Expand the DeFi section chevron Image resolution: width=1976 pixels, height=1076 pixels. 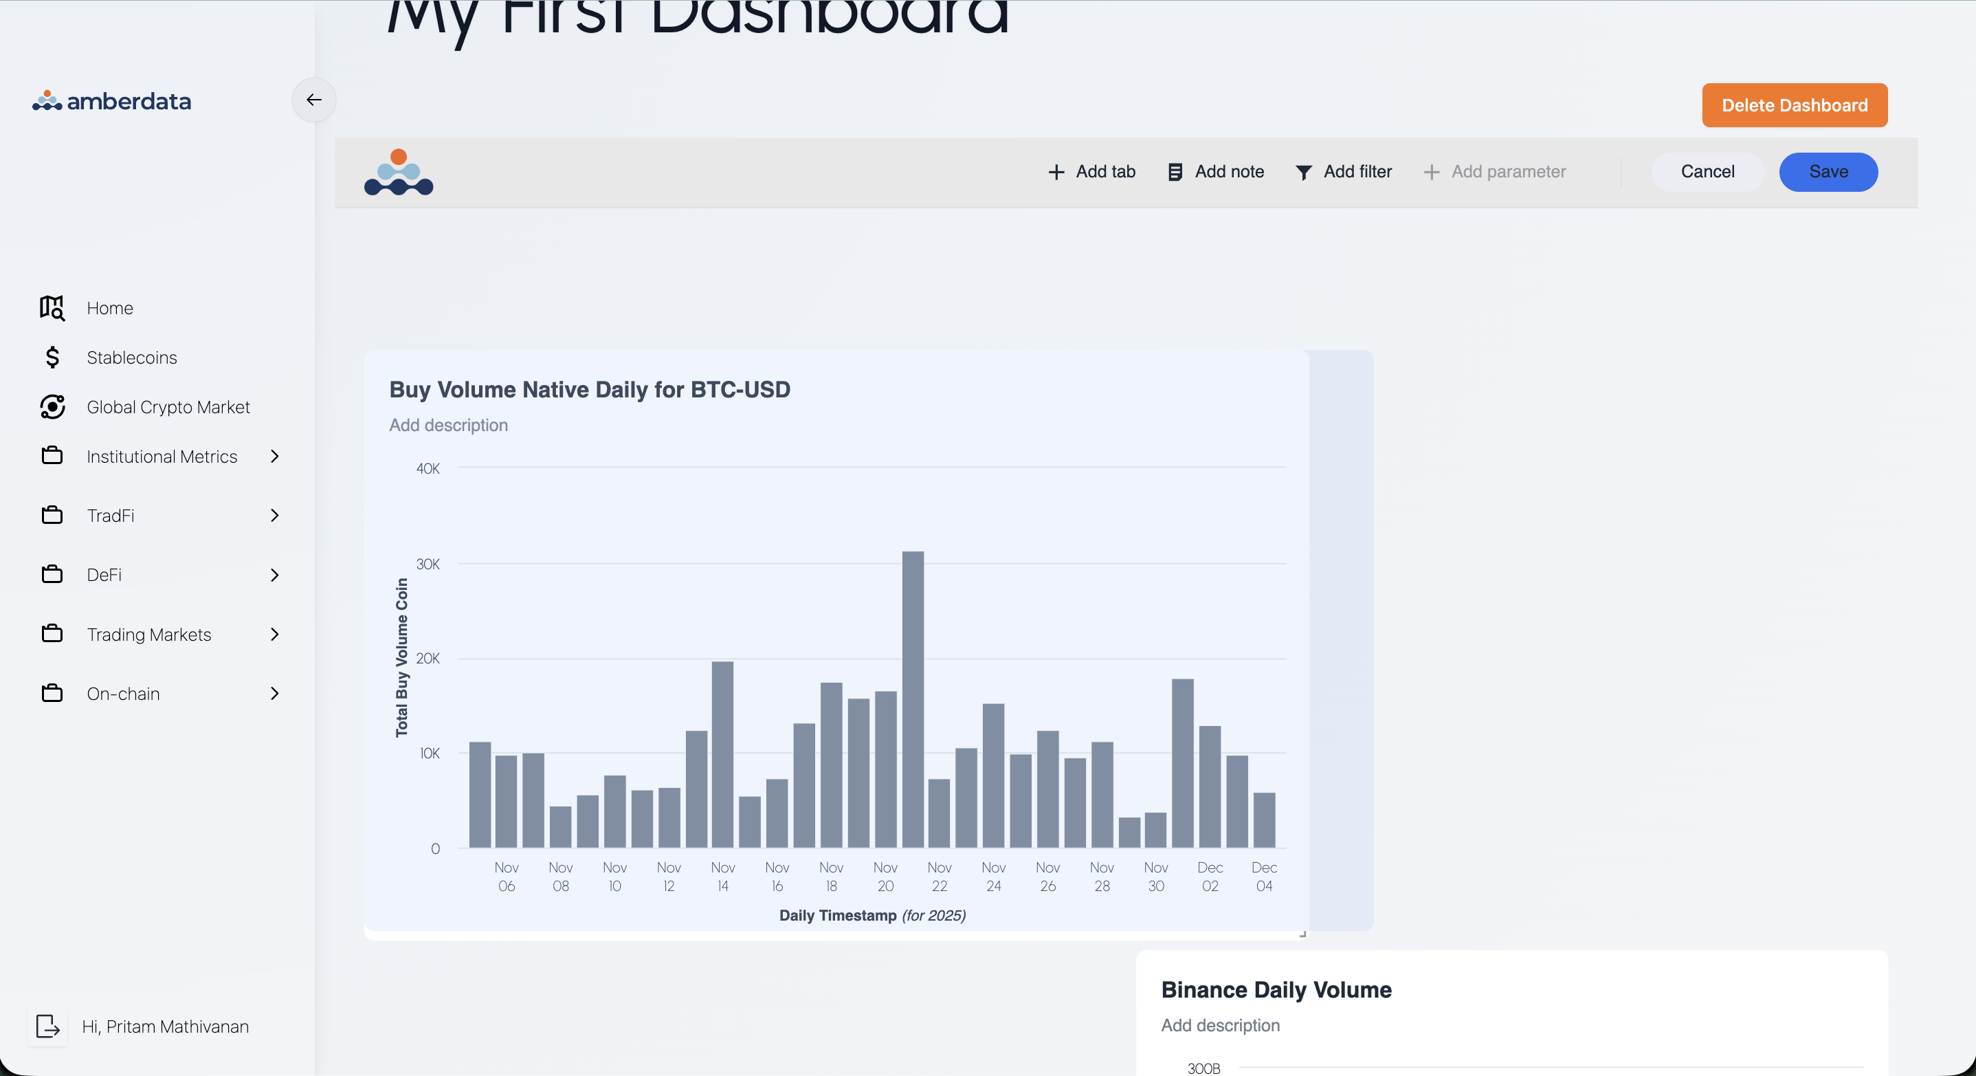(x=275, y=575)
